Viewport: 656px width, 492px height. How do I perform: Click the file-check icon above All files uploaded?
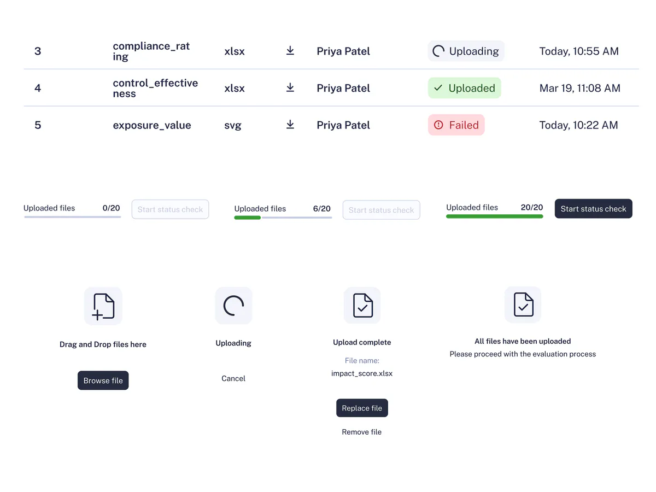pos(523,304)
